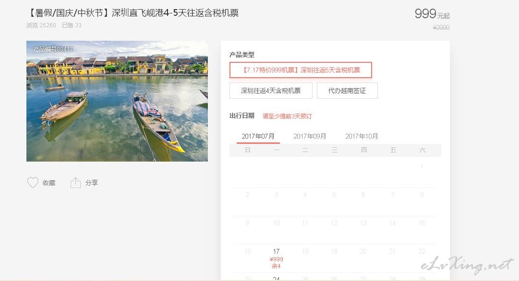Screen dimensions: 519x281
Task: Click the disabled date 10 in calendar
Action: [x=277, y=223]
